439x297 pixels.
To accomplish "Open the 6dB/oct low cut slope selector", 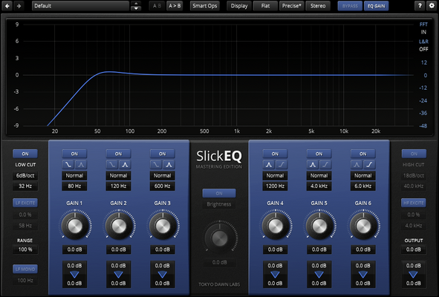I will point(25,175).
